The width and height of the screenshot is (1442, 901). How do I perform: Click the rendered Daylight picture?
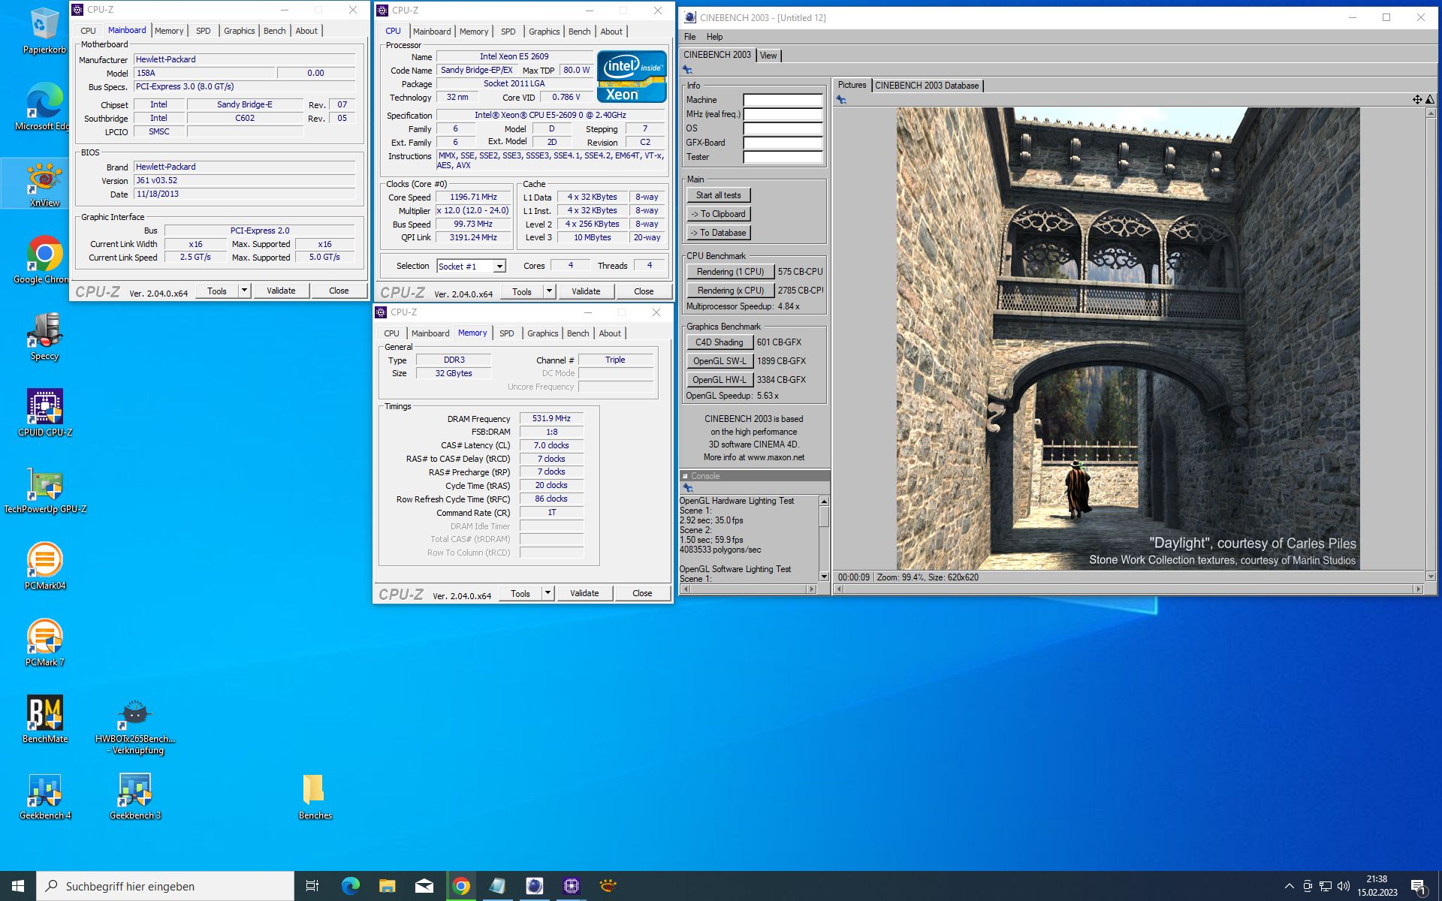tap(1128, 339)
